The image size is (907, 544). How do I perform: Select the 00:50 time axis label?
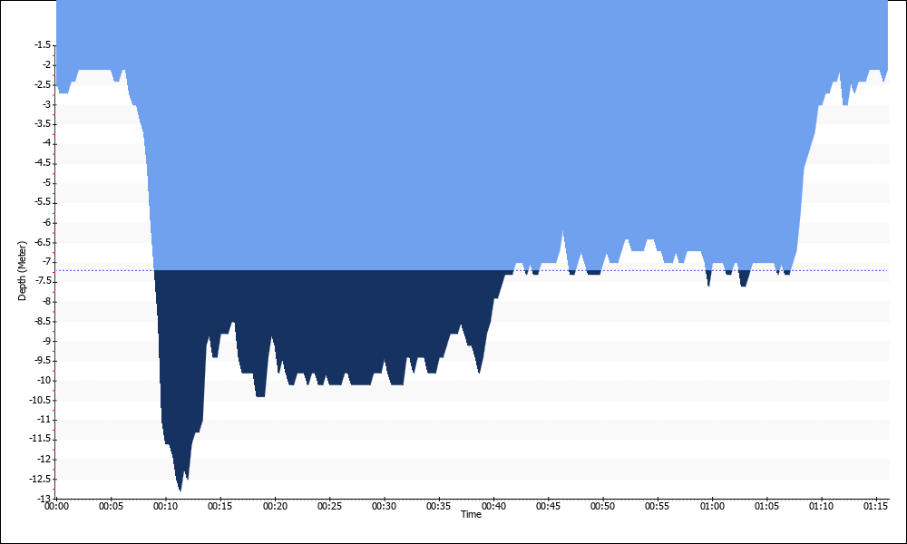click(603, 507)
